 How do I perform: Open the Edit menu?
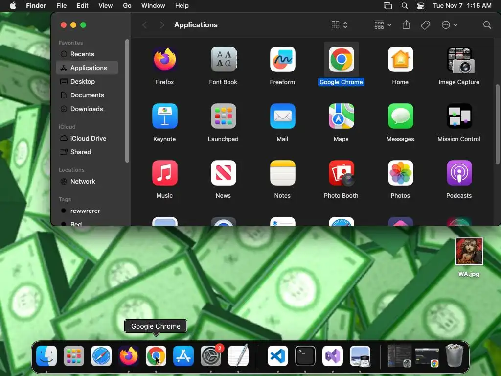coord(82,6)
